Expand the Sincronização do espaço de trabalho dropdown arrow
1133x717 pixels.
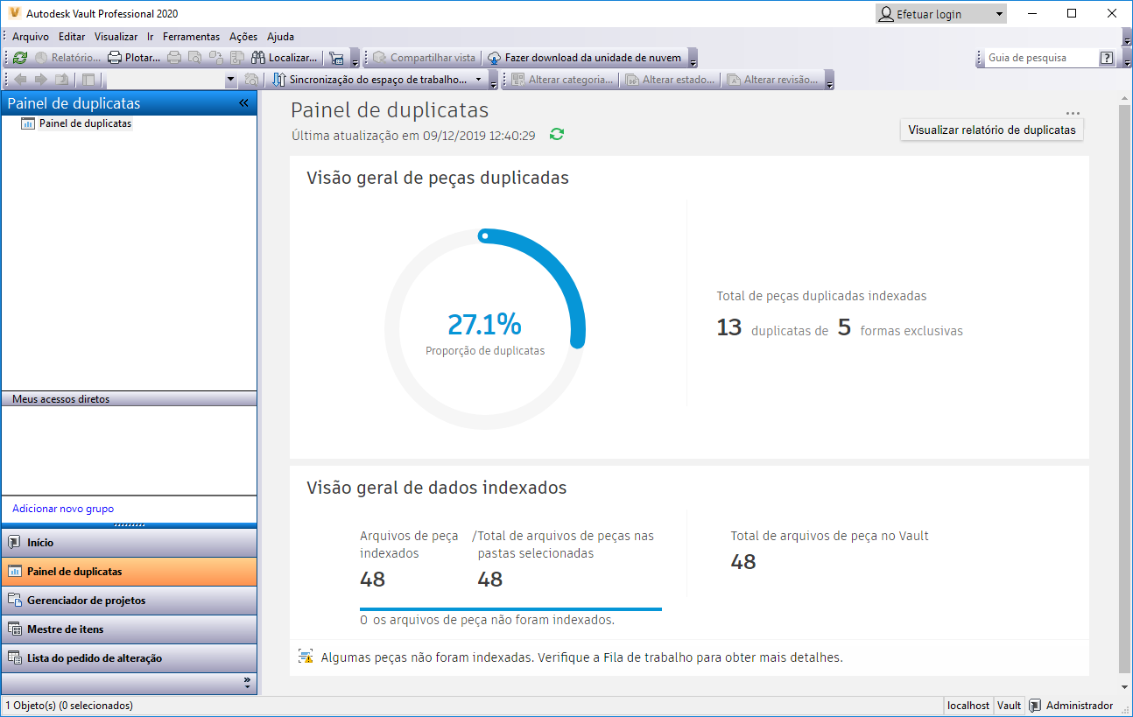pyautogui.click(x=479, y=80)
